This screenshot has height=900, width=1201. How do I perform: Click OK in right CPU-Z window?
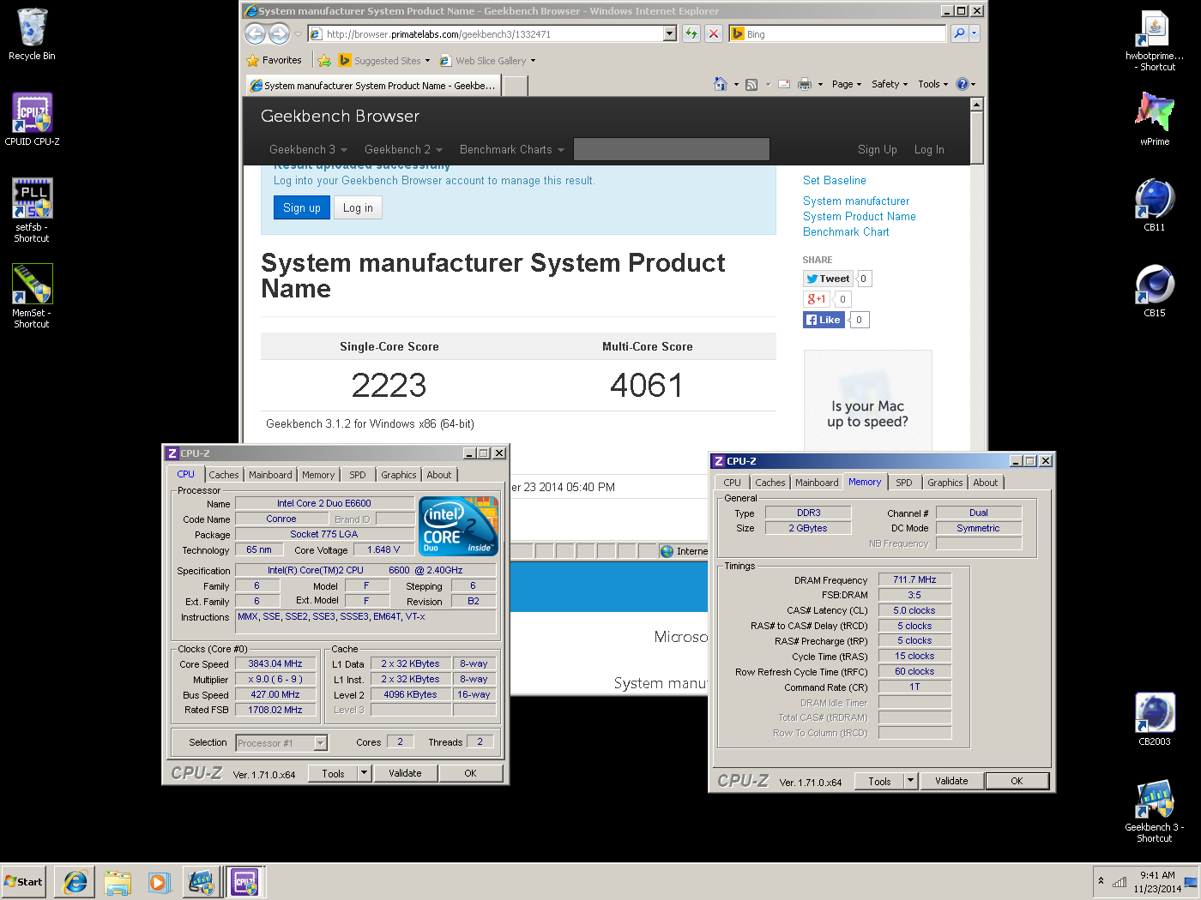1017,781
